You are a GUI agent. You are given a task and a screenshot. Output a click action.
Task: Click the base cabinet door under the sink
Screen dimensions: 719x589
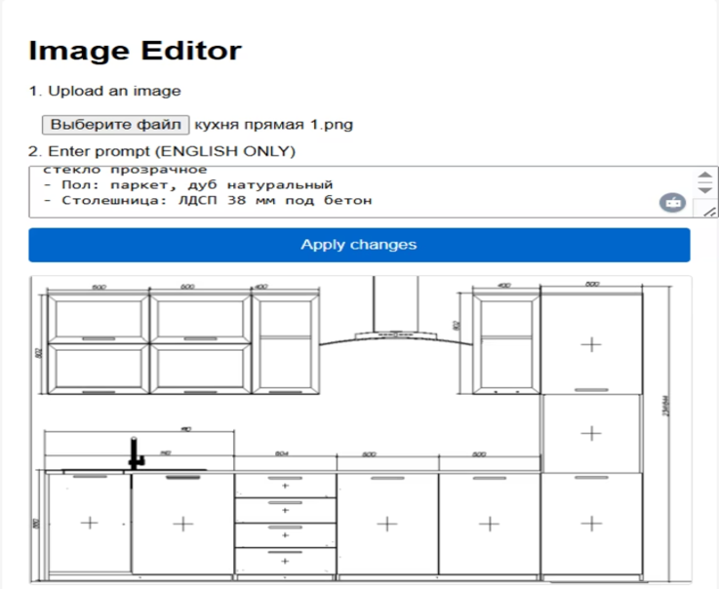click(x=89, y=523)
